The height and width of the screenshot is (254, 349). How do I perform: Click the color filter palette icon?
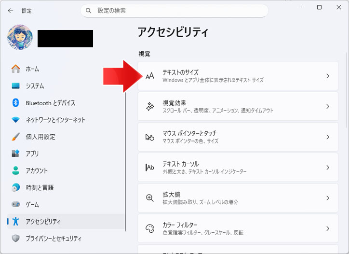[150, 228]
